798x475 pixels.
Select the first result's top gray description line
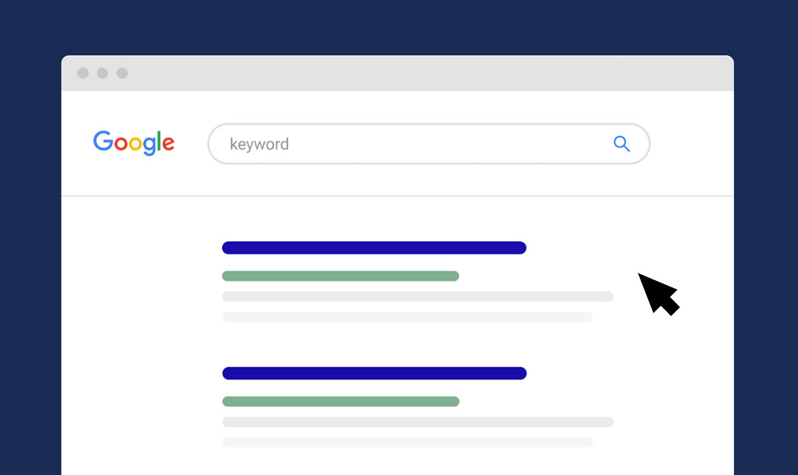418,297
